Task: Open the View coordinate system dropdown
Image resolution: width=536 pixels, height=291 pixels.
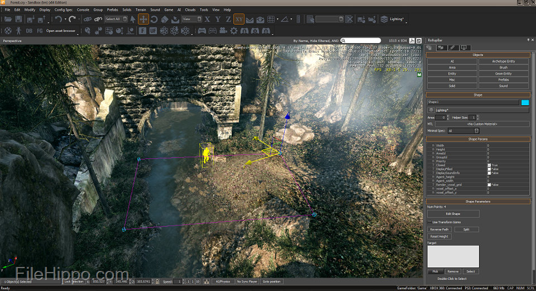Action: 192,19
